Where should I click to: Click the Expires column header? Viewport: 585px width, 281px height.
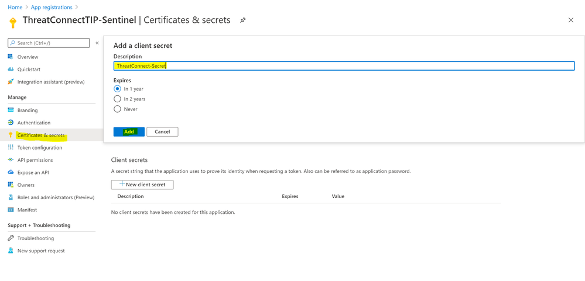click(x=290, y=196)
